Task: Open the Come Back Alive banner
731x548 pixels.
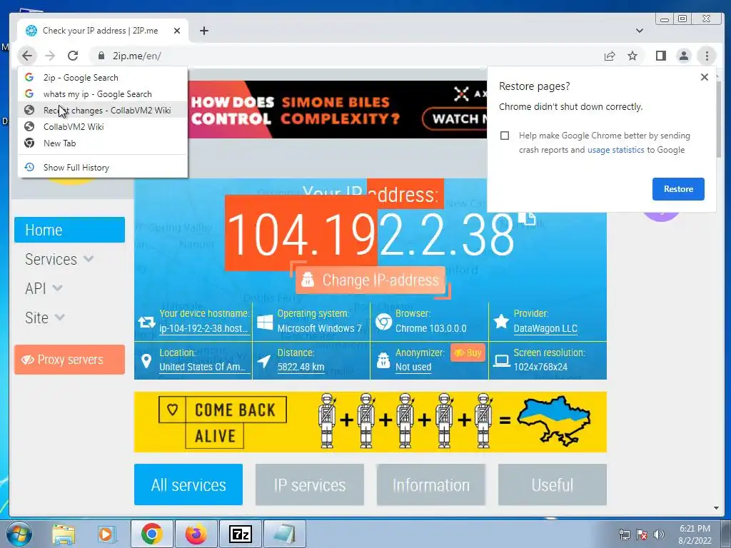Action: click(x=370, y=422)
